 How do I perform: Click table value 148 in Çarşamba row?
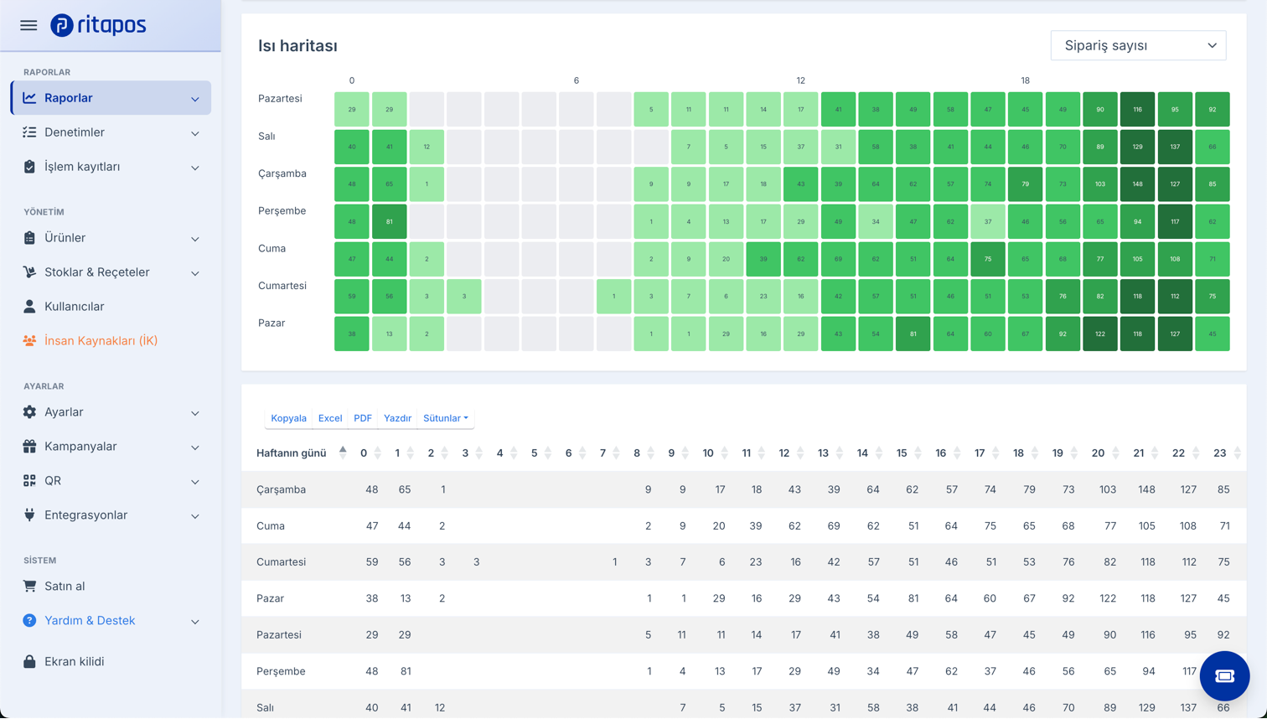[x=1146, y=489]
